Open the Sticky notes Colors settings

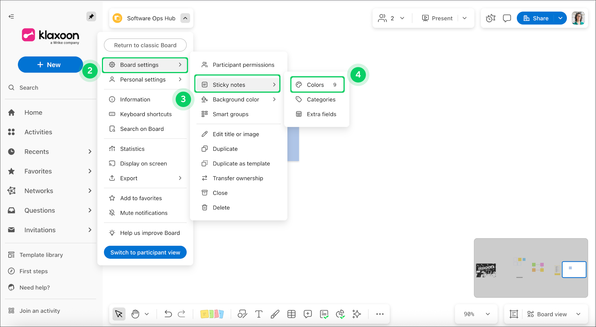point(316,84)
